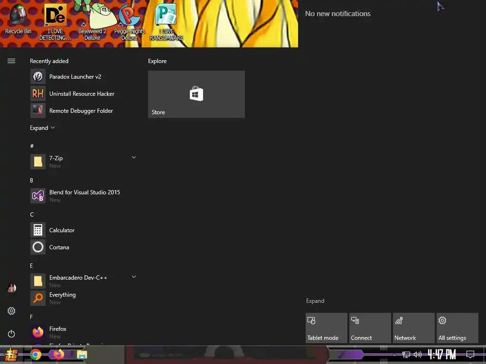Open Remote Debugger Folder entry
Image resolution: width=486 pixels, height=364 pixels.
[x=84, y=110]
